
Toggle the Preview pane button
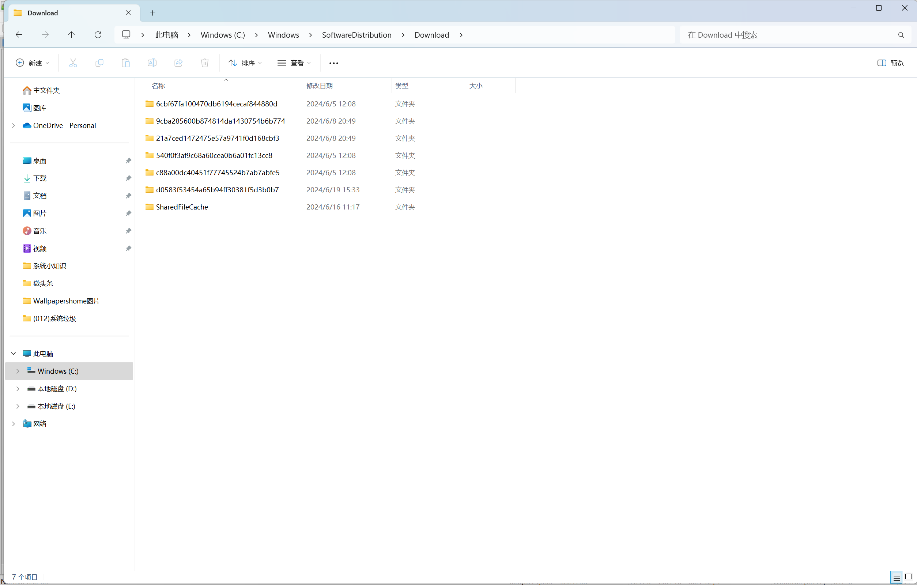click(890, 63)
